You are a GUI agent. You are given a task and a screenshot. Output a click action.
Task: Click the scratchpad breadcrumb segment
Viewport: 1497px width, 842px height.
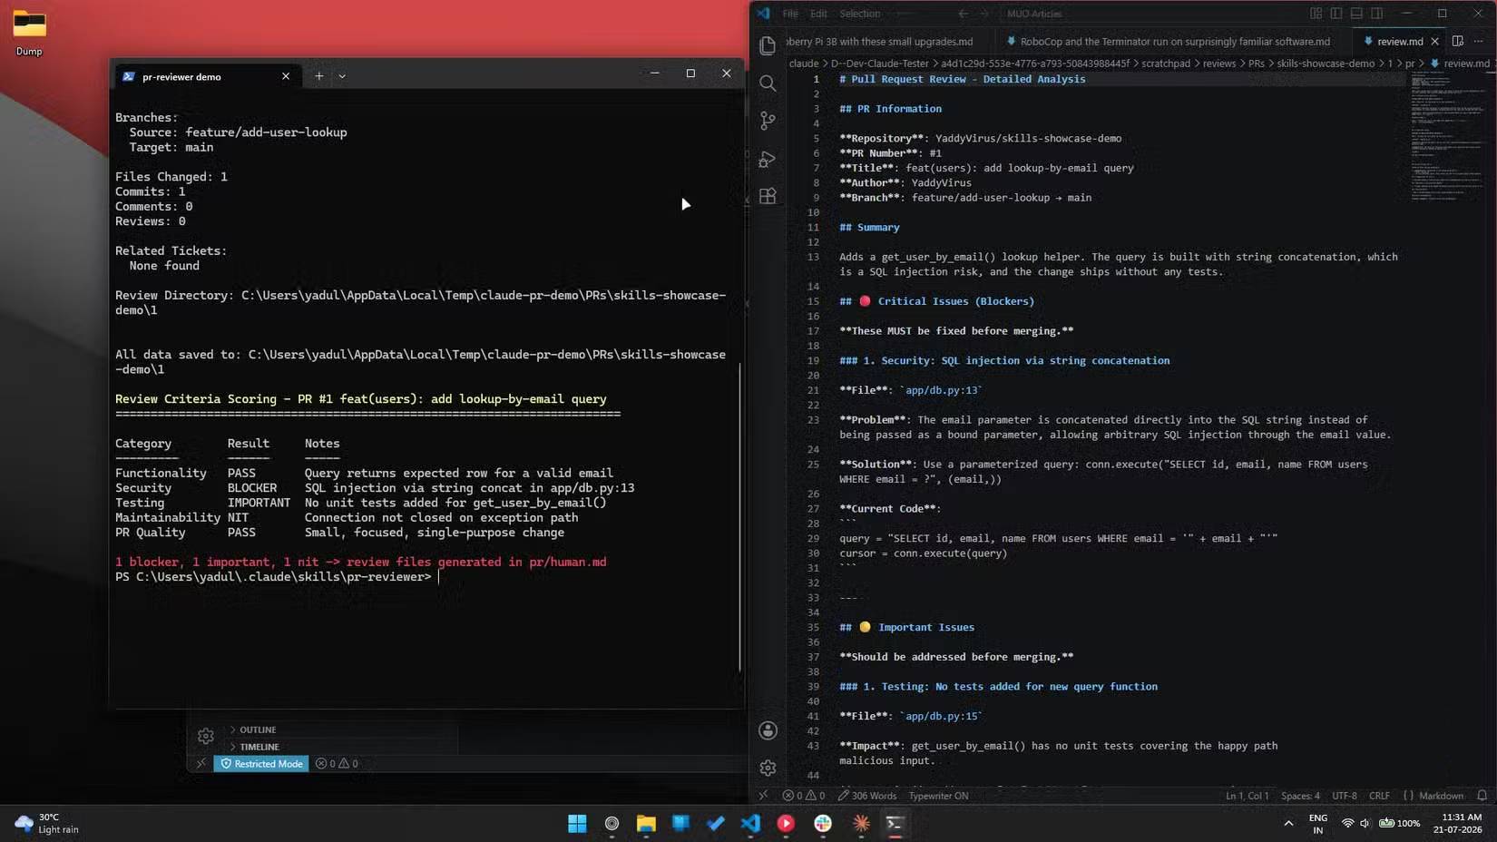tap(1165, 64)
